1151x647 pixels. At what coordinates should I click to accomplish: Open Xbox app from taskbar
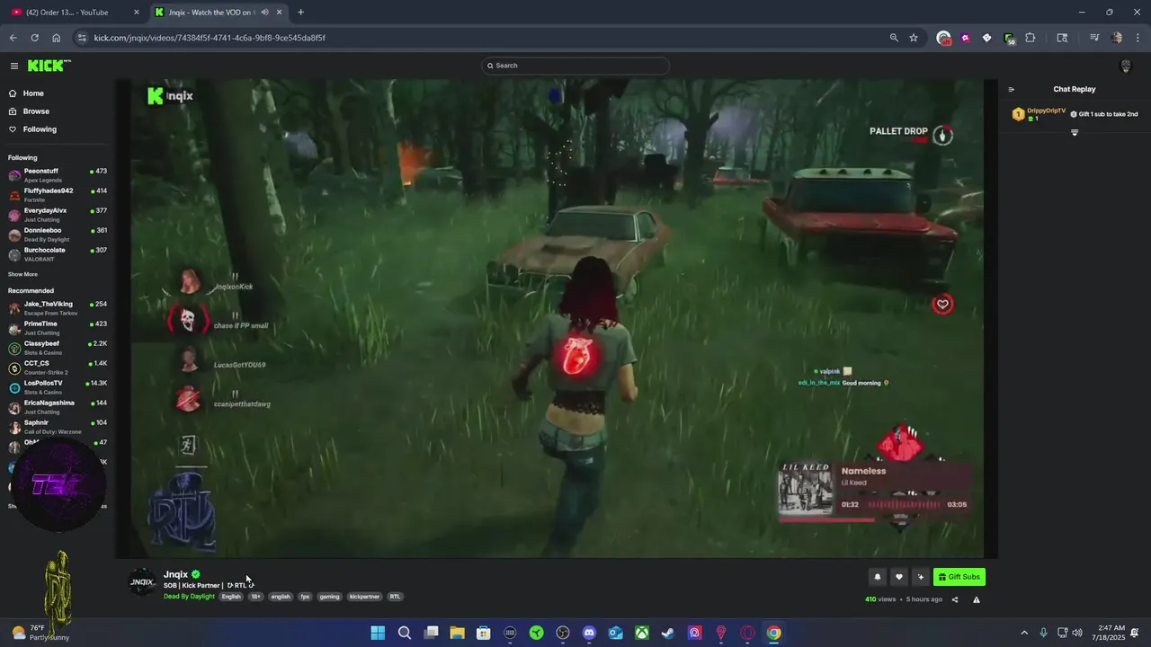point(642,633)
